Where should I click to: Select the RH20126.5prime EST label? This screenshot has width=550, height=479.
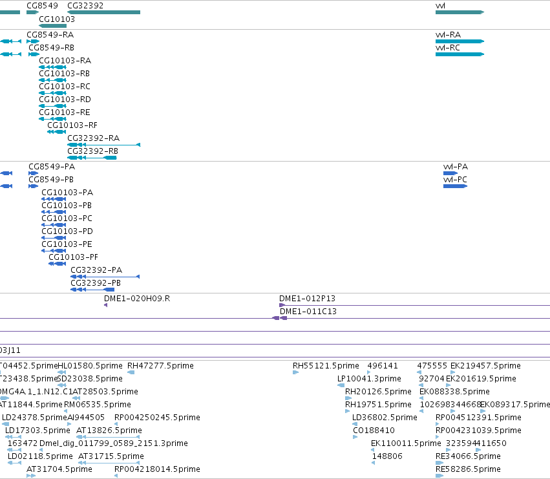pyautogui.click(x=378, y=392)
